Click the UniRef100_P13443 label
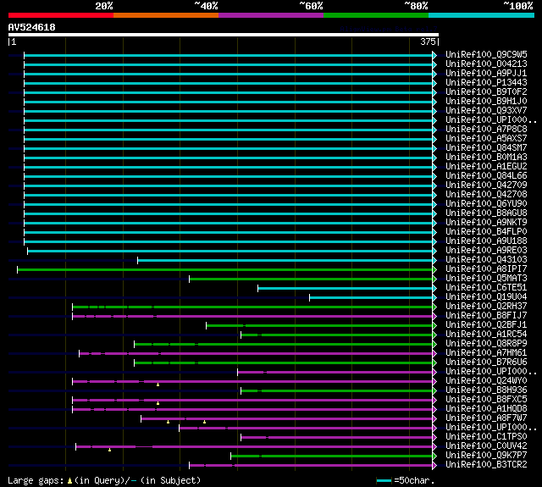This screenshot has height=487, width=542. (x=486, y=83)
